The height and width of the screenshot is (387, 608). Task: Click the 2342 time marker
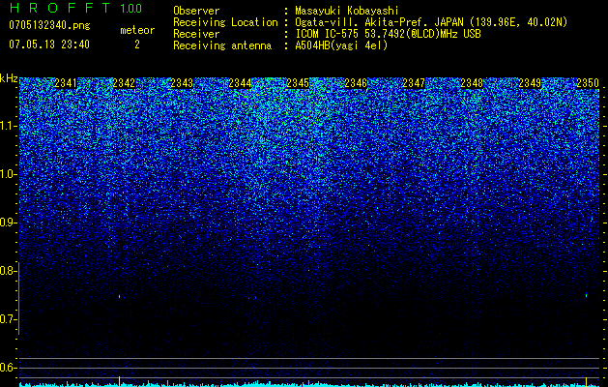pyautogui.click(x=124, y=83)
